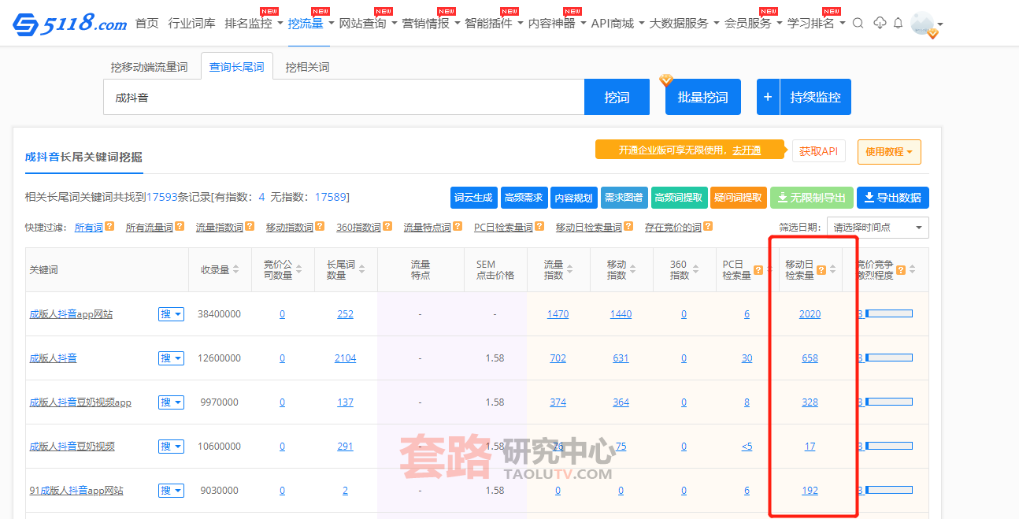This screenshot has height=519, width=1019.
Task: Click the 挖词 search button
Action: [x=617, y=98]
